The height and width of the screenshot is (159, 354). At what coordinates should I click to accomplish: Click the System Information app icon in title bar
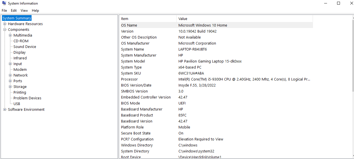(4, 3)
